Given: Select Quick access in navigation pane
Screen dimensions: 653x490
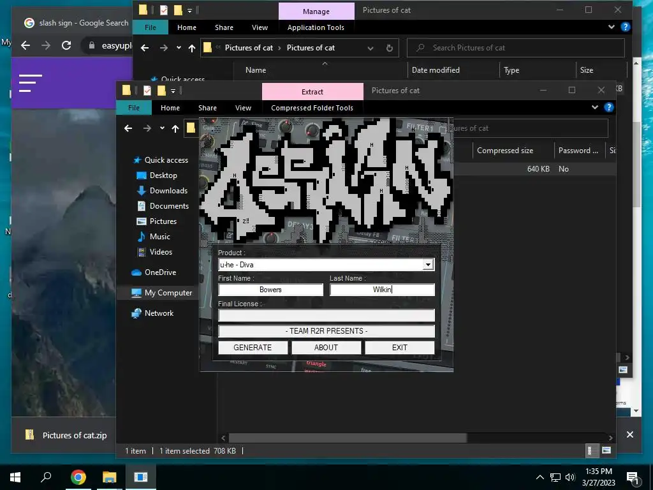Looking at the screenshot, I should (x=161, y=160).
